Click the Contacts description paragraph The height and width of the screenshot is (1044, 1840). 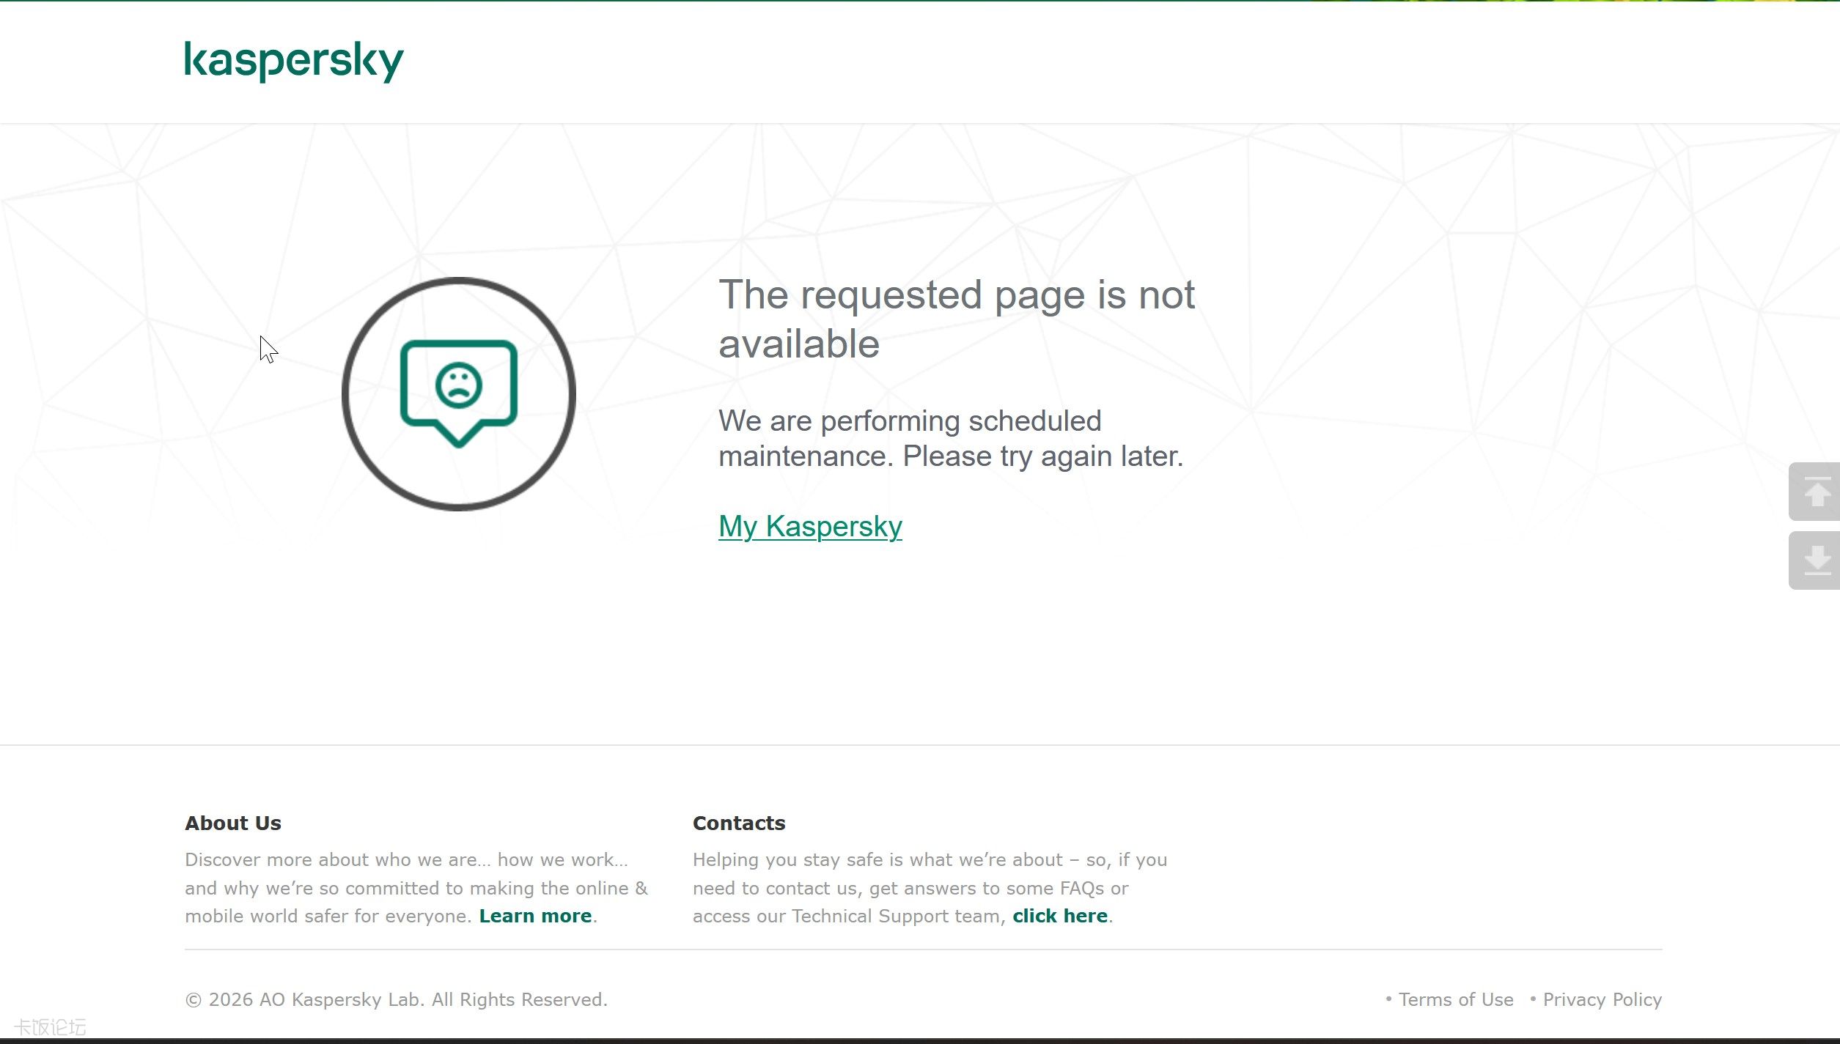[x=930, y=888]
